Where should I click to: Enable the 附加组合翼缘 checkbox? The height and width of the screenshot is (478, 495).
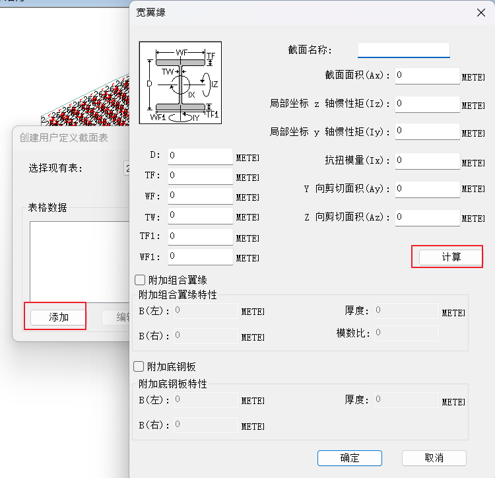click(140, 280)
